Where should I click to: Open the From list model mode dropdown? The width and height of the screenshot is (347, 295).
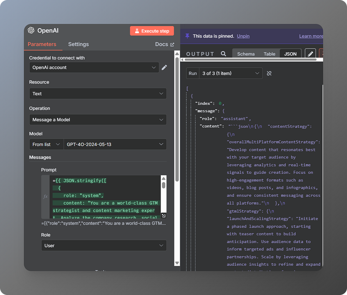tap(46, 144)
